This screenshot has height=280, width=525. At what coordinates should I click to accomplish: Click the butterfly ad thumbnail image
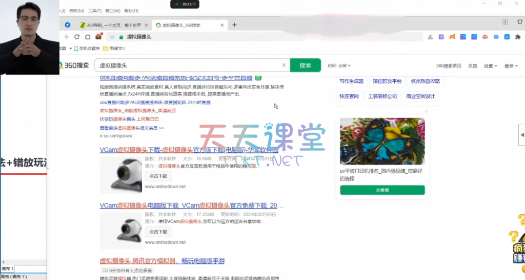[382, 142]
